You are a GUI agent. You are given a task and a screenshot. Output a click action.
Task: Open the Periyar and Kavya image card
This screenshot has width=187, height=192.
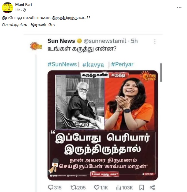[x=103, y=125]
